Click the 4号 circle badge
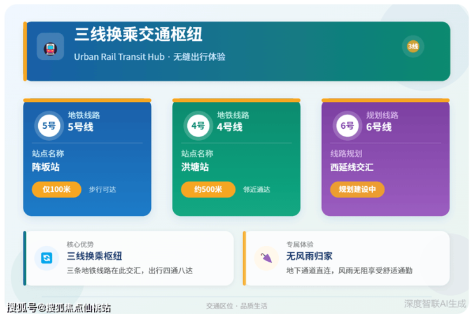Image resolution: width=471 pixels, height=318 pixels. coord(198,126)
